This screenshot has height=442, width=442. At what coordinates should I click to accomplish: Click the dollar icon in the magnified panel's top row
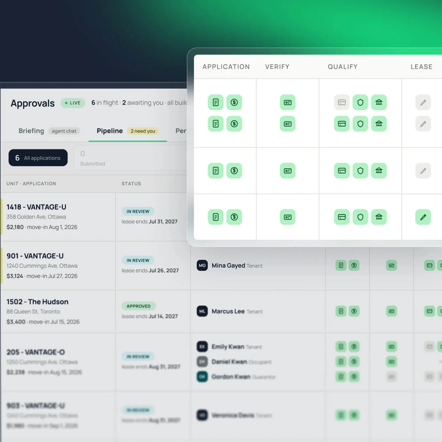[x=234, y=102]
